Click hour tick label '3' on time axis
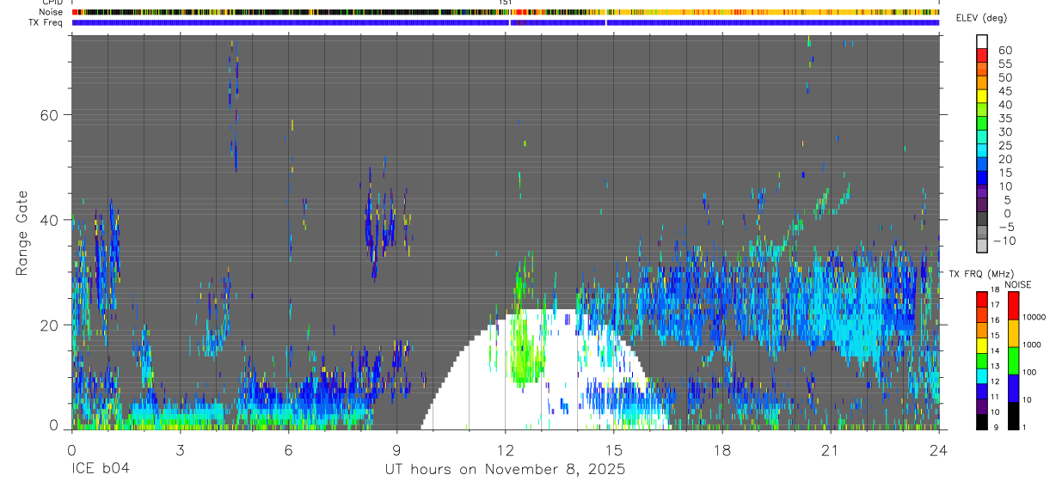1056x487 pixels. [180, 449]
